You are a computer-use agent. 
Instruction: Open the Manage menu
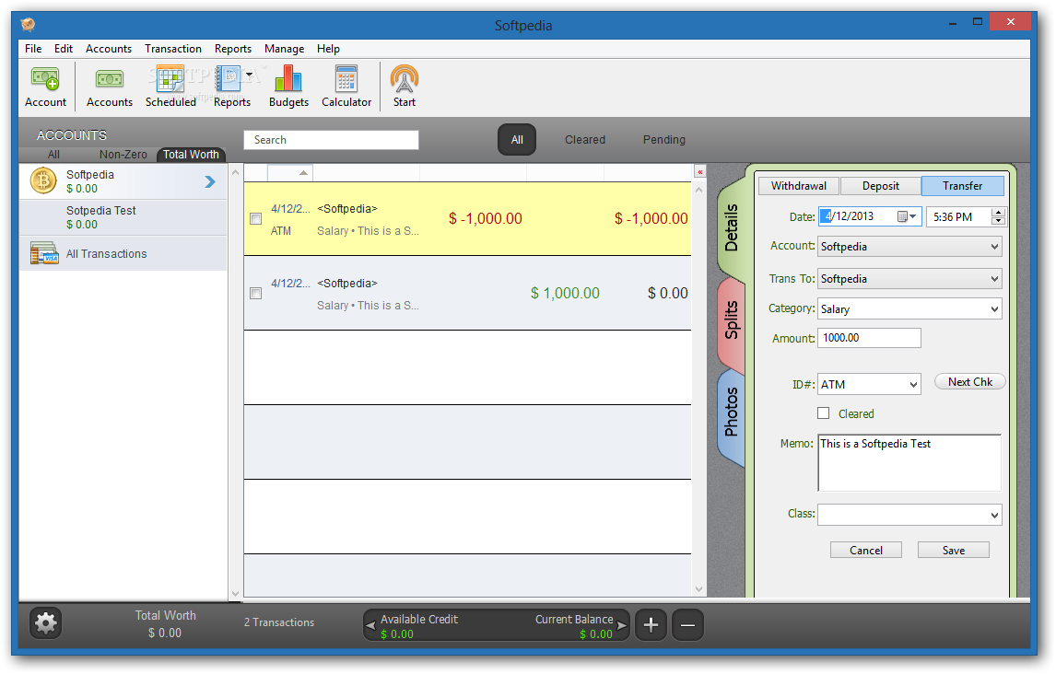tap(284, 49)
